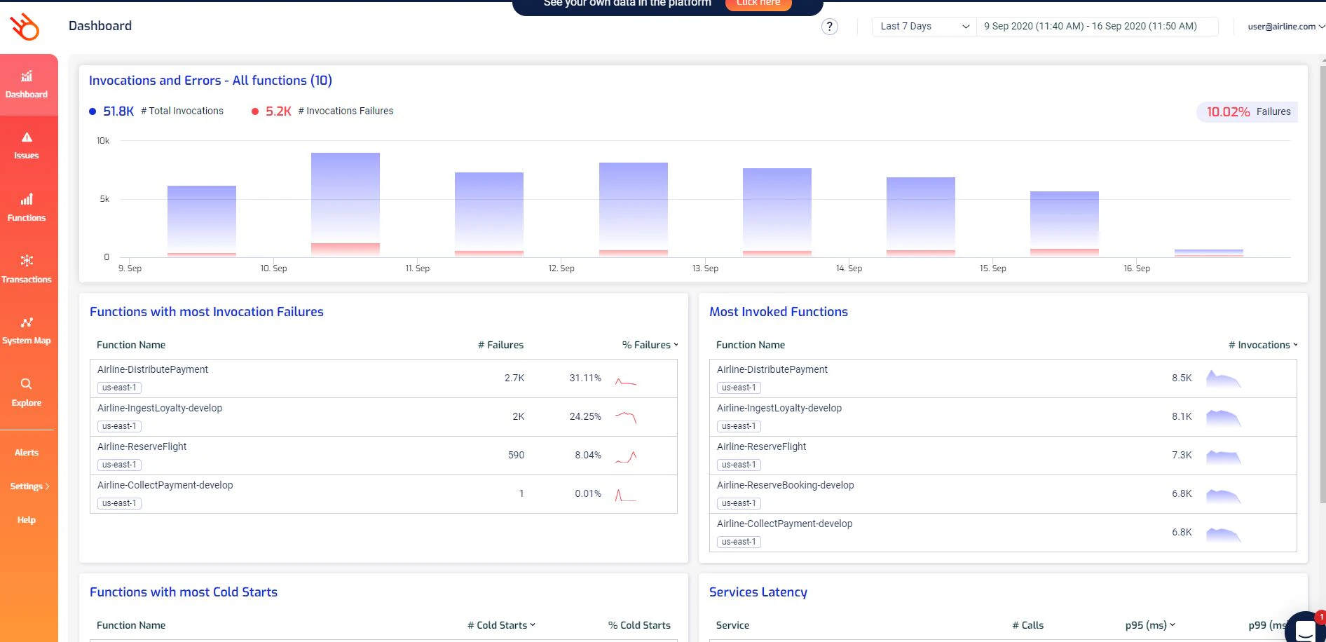
Task: Open the Functions bar-chart icon
Action: coord(27,199)
